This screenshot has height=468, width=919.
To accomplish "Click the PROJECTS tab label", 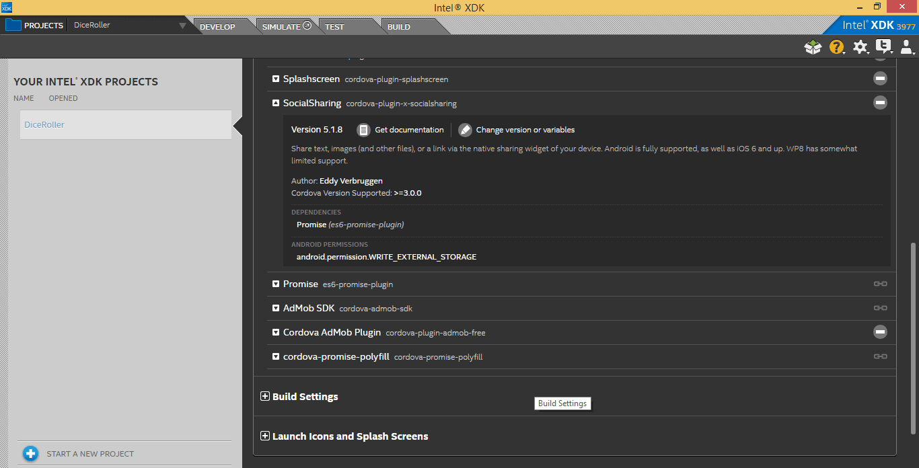I will 44,26.
